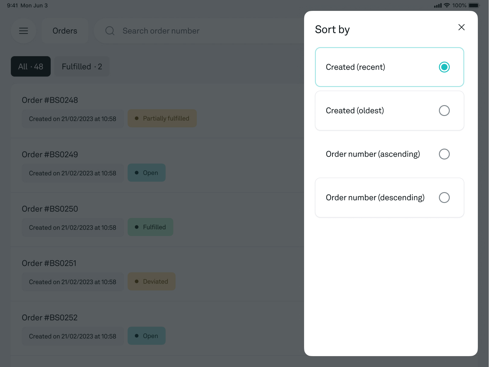Viewport: 489px width, 367px height.
Task: Open Order #BS0248
Action: 157,111
